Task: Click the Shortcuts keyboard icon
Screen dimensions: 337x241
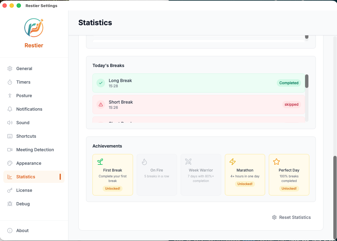Action: 10,136
